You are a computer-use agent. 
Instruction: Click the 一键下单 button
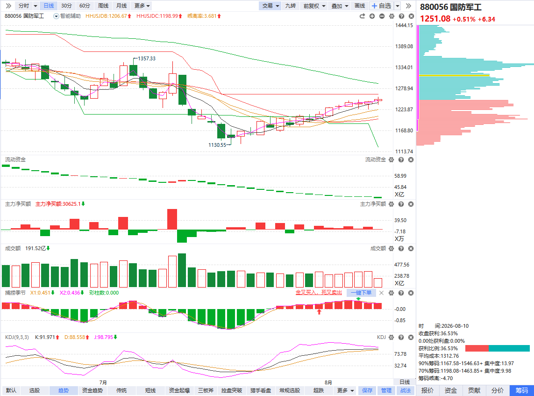[x=361, y=293]
